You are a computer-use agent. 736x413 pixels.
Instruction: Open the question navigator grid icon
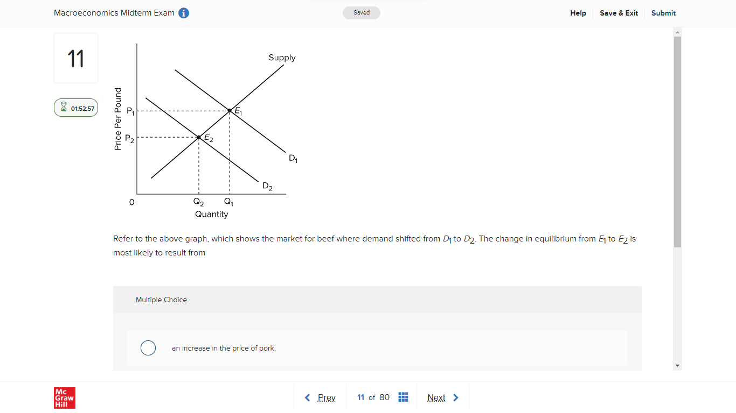[402, 397]
